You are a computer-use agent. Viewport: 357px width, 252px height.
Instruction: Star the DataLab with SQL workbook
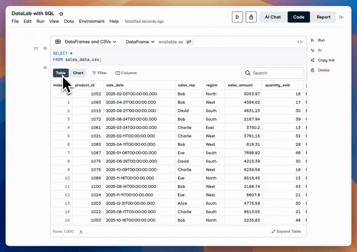click(61, 14)
